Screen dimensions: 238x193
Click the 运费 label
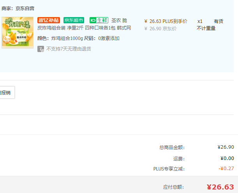point(179,159)
